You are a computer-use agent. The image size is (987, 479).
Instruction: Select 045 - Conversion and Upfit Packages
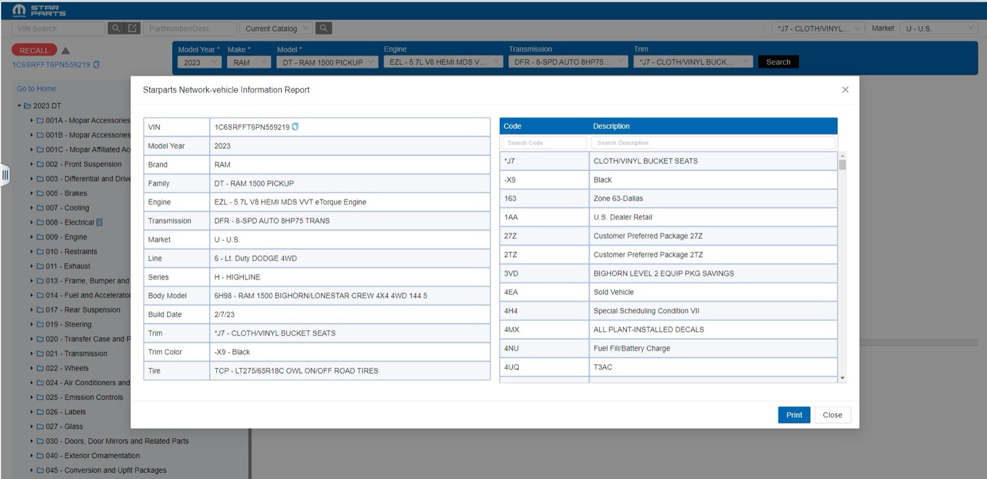pyautogui.click(x=106, y=470)
